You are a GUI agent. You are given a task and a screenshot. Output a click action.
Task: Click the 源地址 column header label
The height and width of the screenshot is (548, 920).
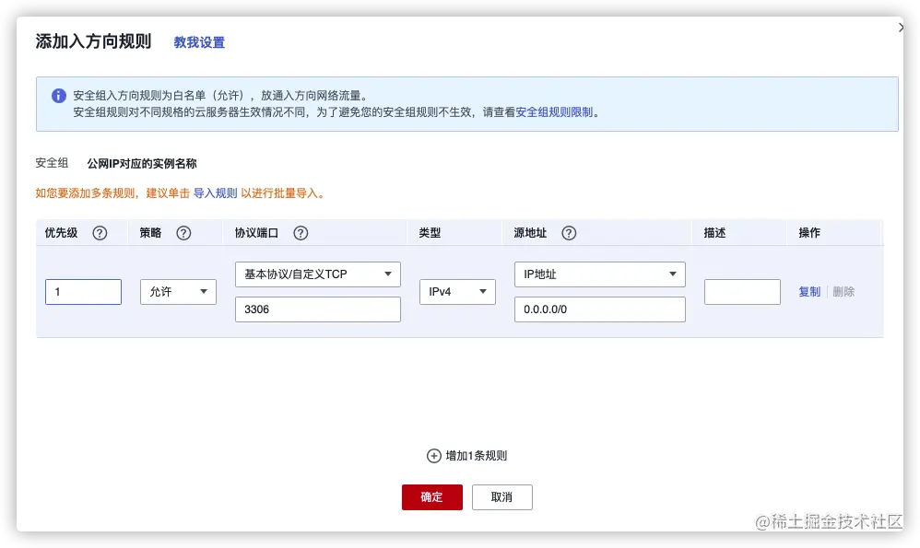click(530, 233)
